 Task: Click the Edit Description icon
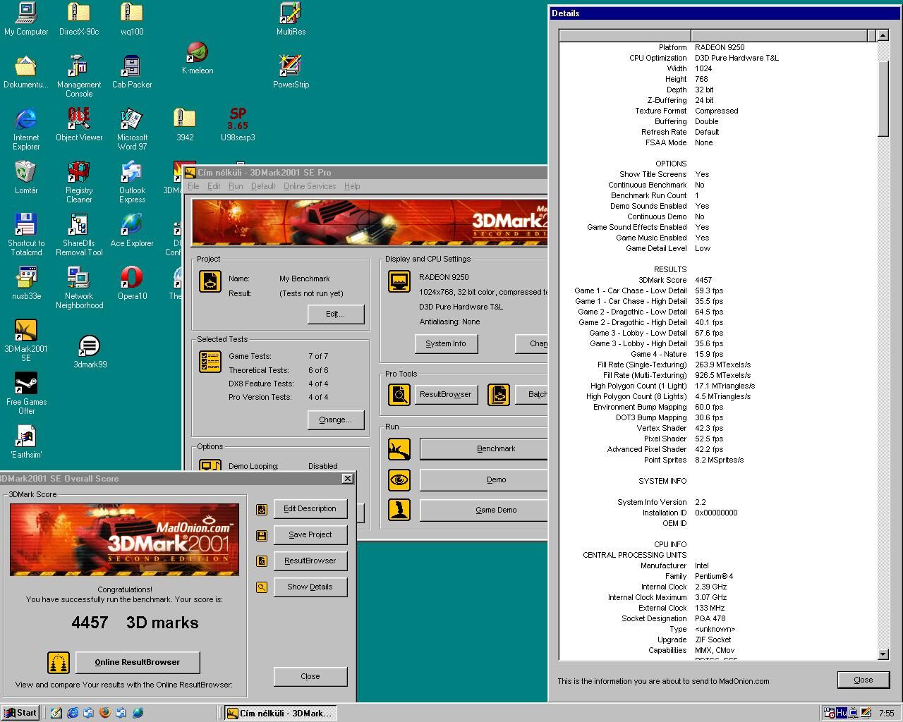tap(262, 509)
